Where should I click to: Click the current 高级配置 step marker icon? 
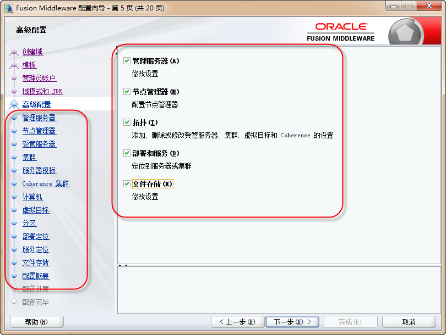(14, 104)
